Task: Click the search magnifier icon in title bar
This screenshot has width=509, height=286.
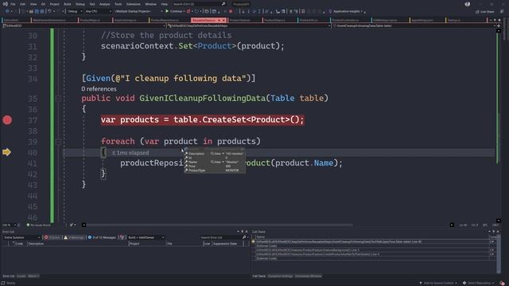Action: point(223,4)
